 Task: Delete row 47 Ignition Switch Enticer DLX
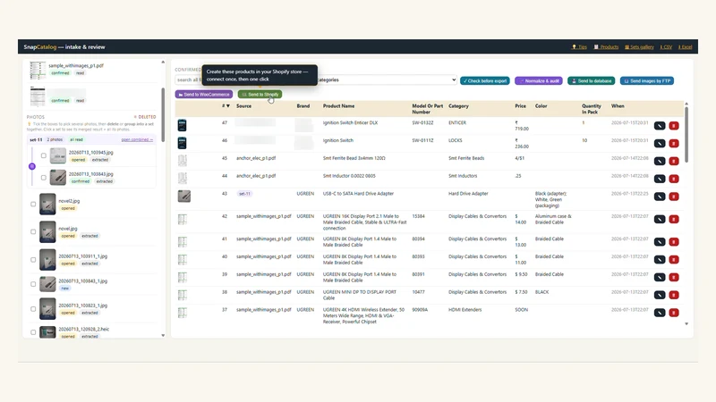674,125
